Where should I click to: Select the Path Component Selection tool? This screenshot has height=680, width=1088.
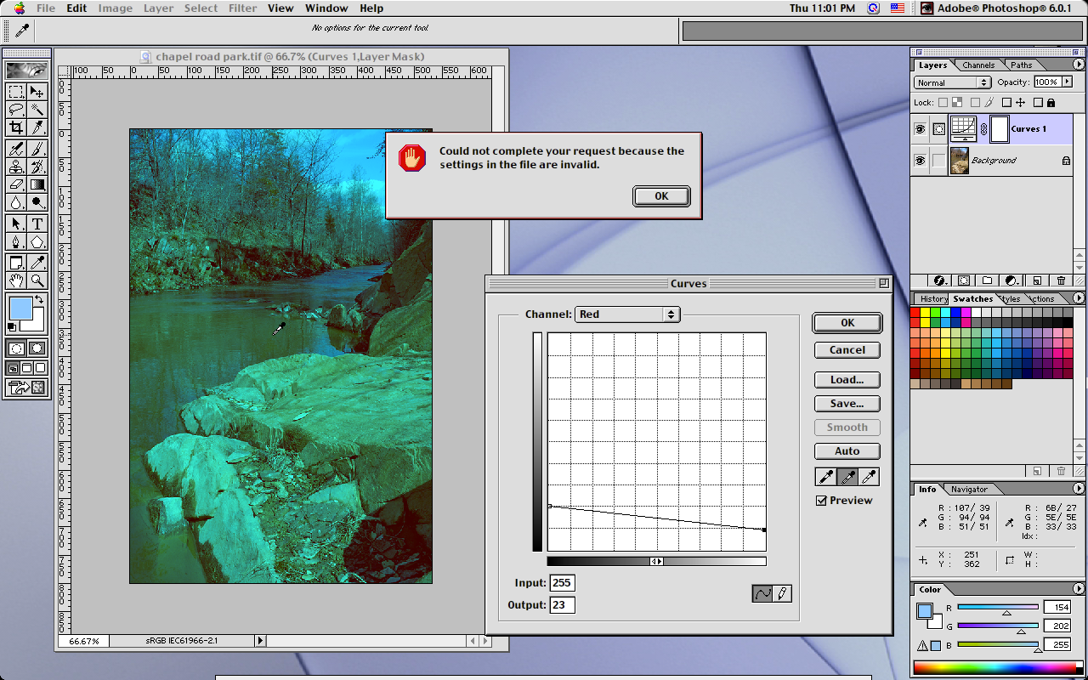point(16,224)
